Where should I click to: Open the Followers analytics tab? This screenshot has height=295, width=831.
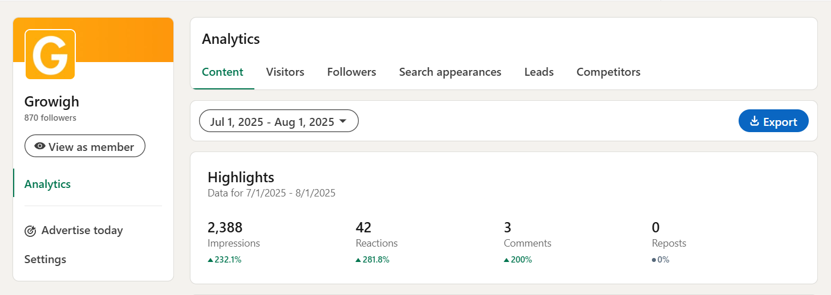(x=351, y=72)
